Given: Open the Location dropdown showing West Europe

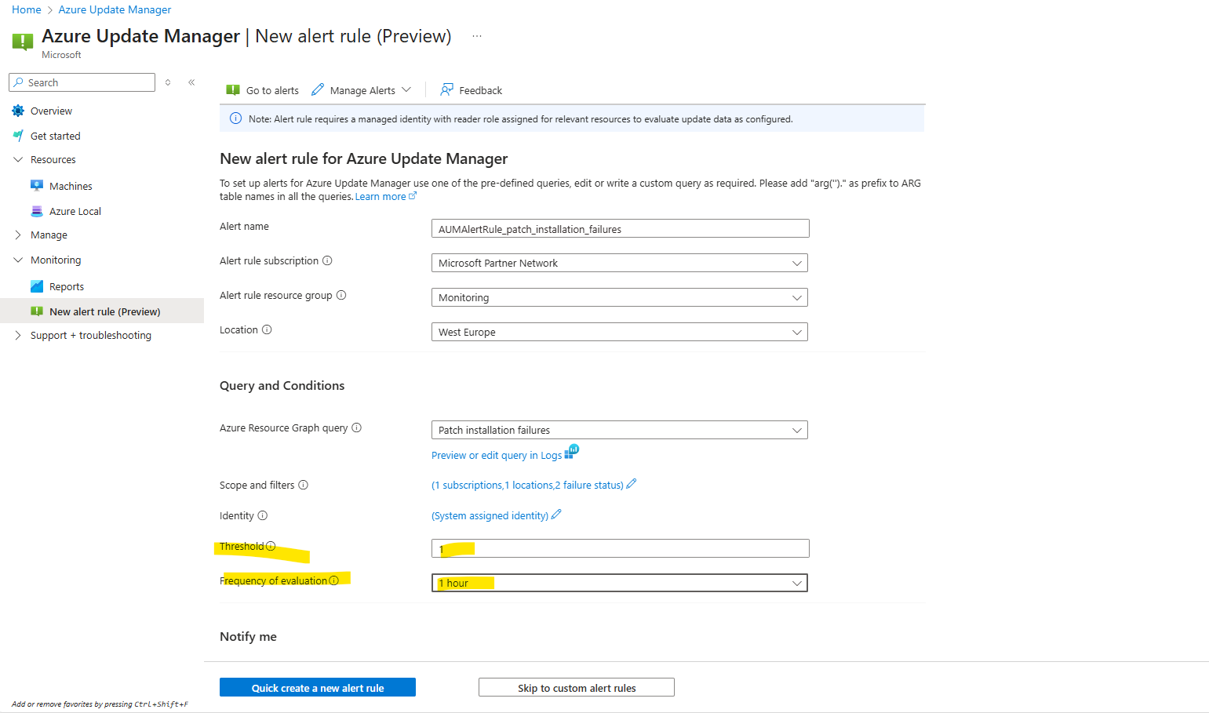Looking at the screenshot, I should [620, 332].
